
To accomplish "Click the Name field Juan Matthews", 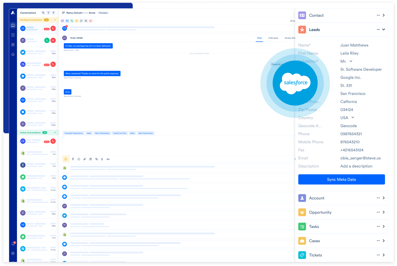I will [x=354, y=45].
